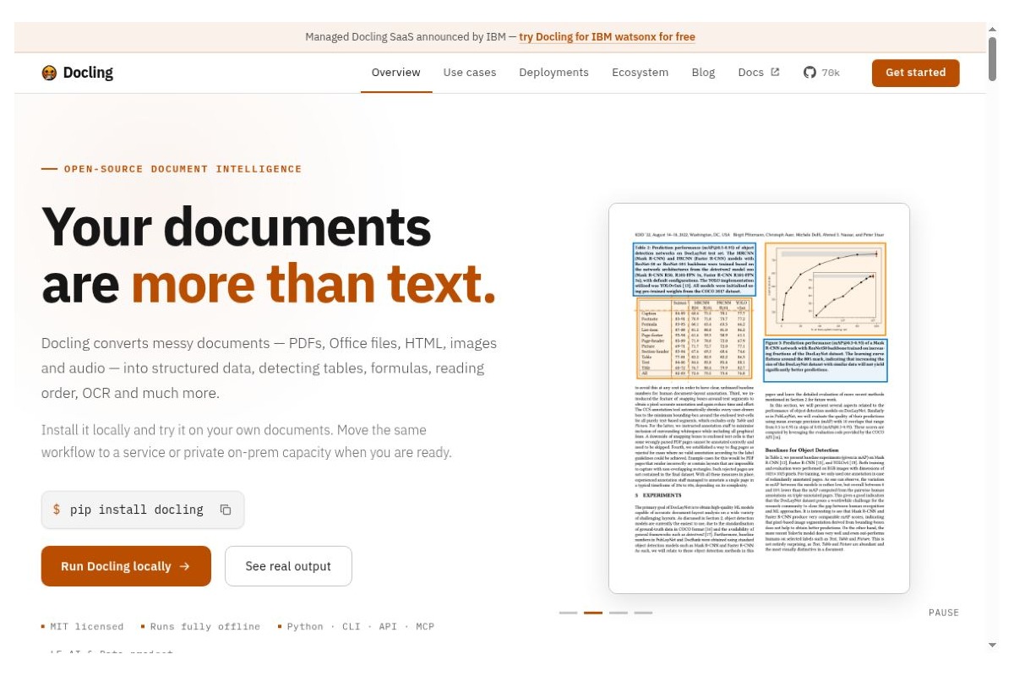
Task: Select the Overview tab in the navigation
Action: 396,73
